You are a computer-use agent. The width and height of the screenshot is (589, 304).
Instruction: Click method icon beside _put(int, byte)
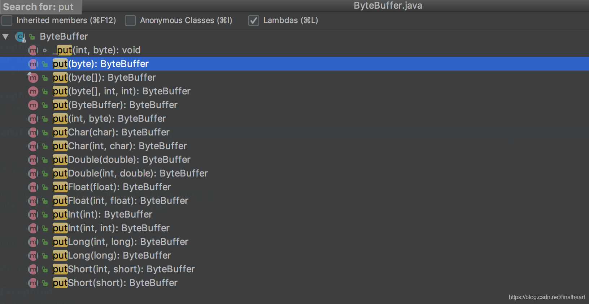tap(33, 50)
